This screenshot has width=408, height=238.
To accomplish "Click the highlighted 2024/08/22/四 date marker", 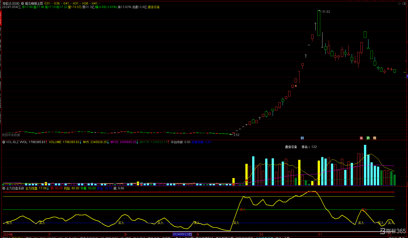I will (x=182, y=234).
